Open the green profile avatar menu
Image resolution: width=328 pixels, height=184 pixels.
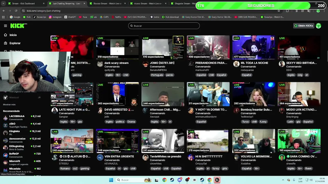(319, 26)
